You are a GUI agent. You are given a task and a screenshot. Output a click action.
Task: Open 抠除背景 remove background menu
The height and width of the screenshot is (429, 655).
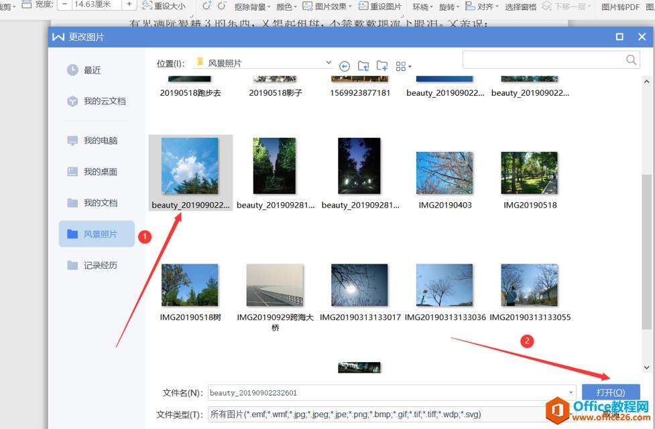pos(252,7)
